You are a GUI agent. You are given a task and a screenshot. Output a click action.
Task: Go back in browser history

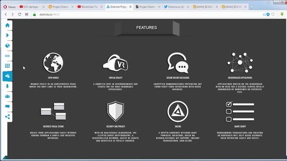tap(6, 14)
